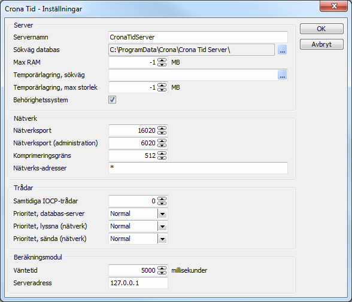Browse for the Temporärlagring sökväg folder
The width and height of the screenshot is (352, 302).
click(282, 75)
